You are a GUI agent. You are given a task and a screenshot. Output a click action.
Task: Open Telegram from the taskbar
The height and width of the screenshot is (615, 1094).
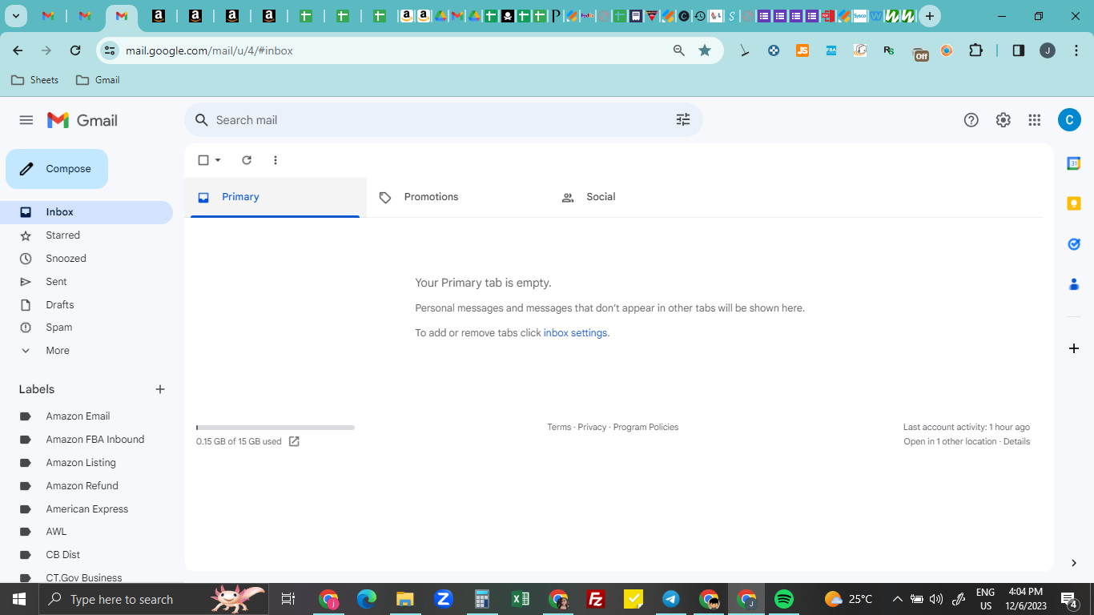coord(671,599)
